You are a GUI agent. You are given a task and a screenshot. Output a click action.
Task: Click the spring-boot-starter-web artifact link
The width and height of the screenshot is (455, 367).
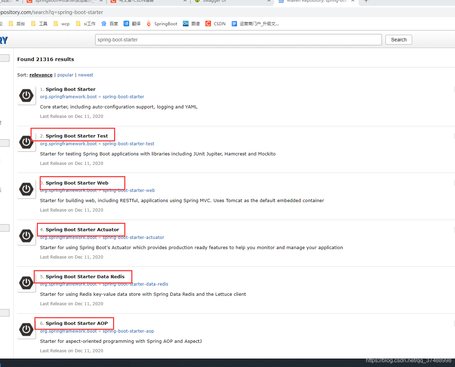pyautogui.click(x=128, y=191)
